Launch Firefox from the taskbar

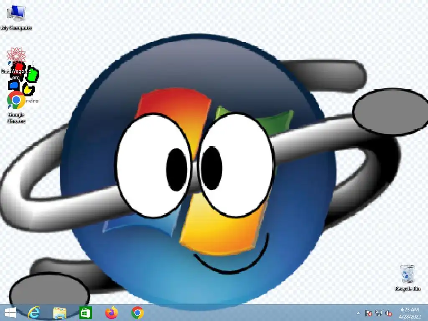[111, 313]
